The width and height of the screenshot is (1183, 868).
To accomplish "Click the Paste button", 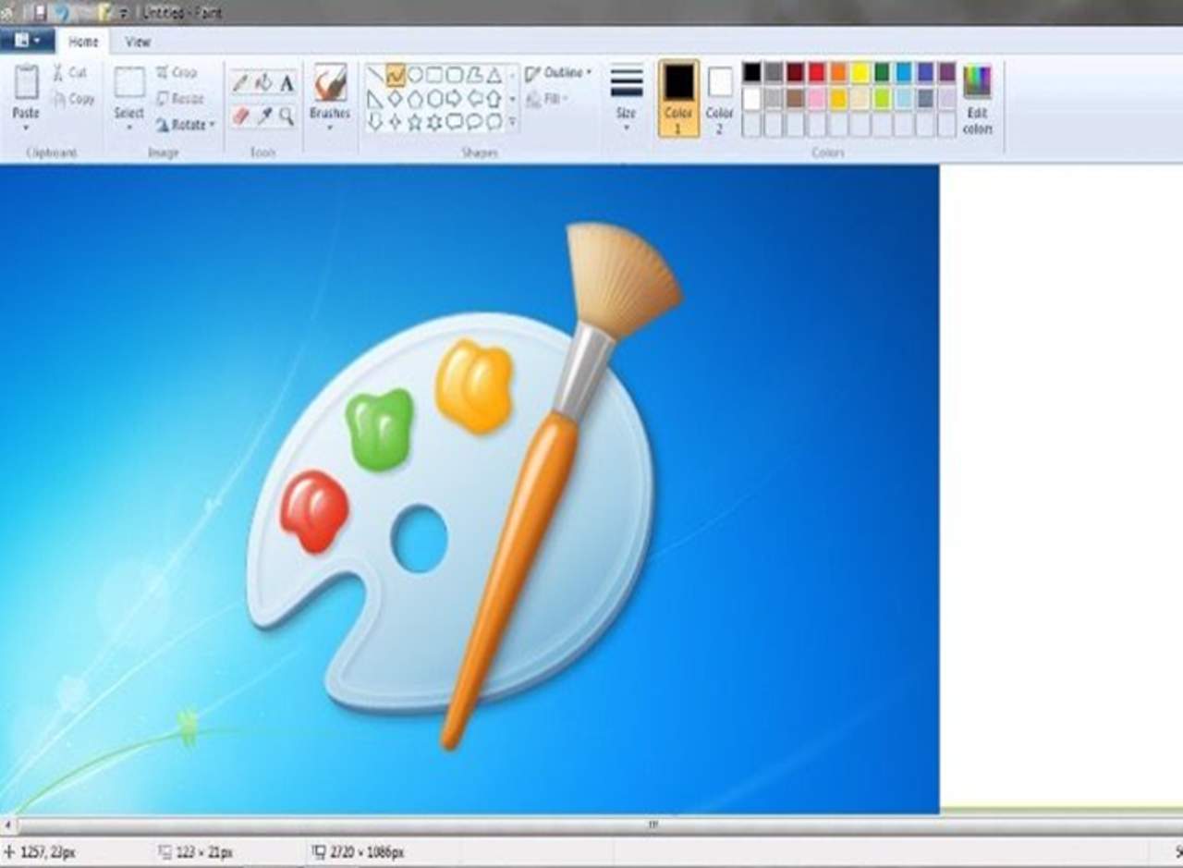I will (26, 91).
